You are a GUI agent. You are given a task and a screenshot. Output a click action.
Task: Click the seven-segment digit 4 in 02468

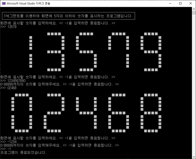86,113
